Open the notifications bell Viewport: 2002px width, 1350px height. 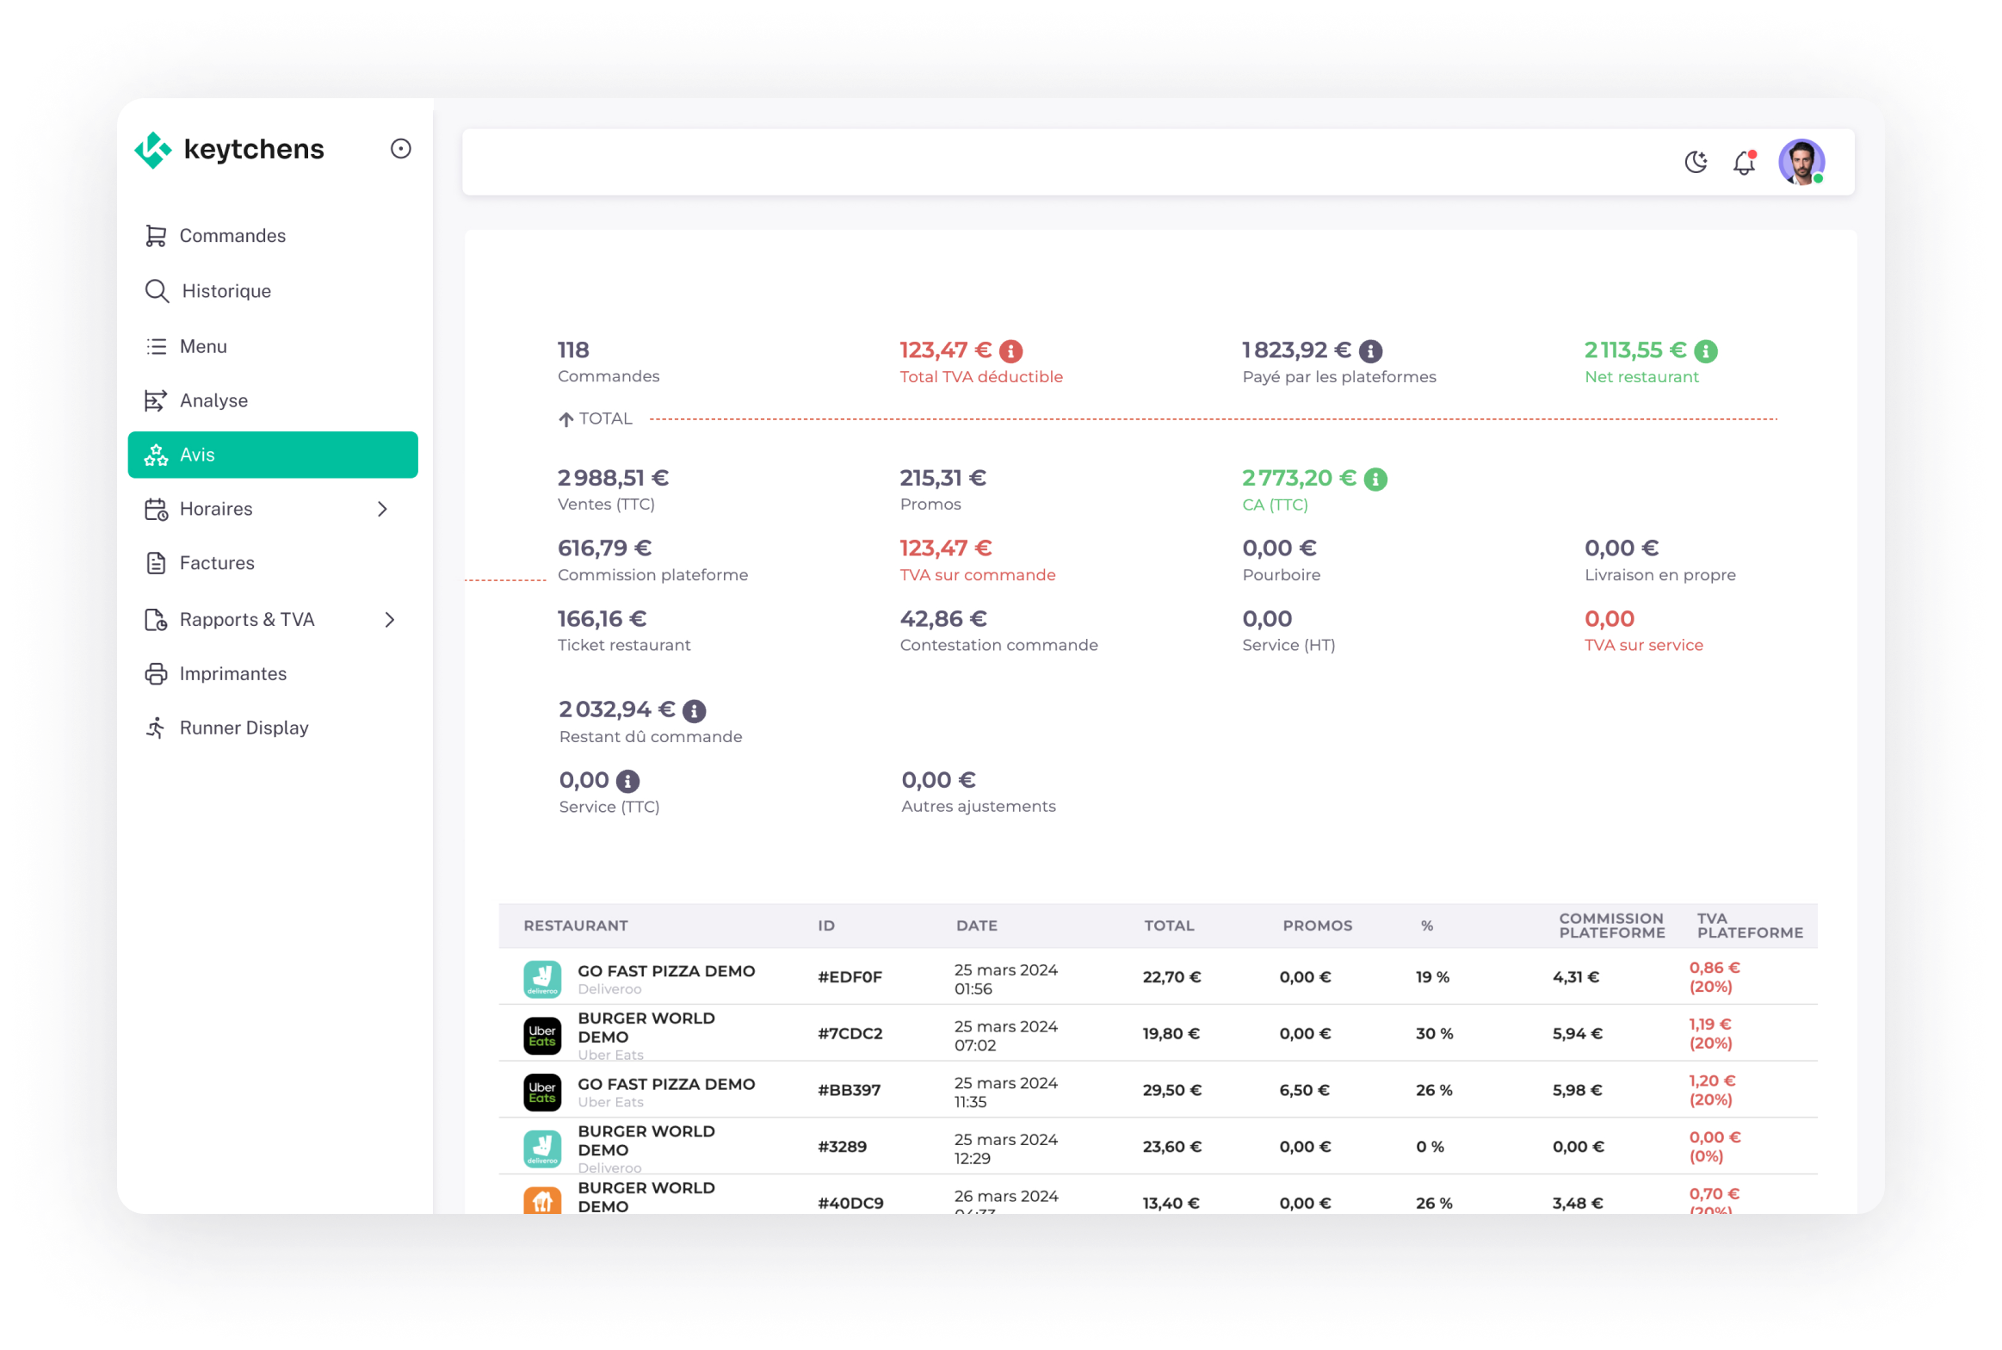pyautogui.click(x=1744, y=162)
